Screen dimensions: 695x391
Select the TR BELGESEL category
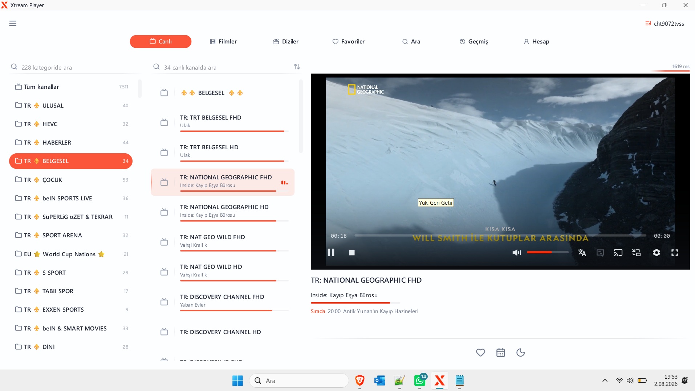point(71,161)
